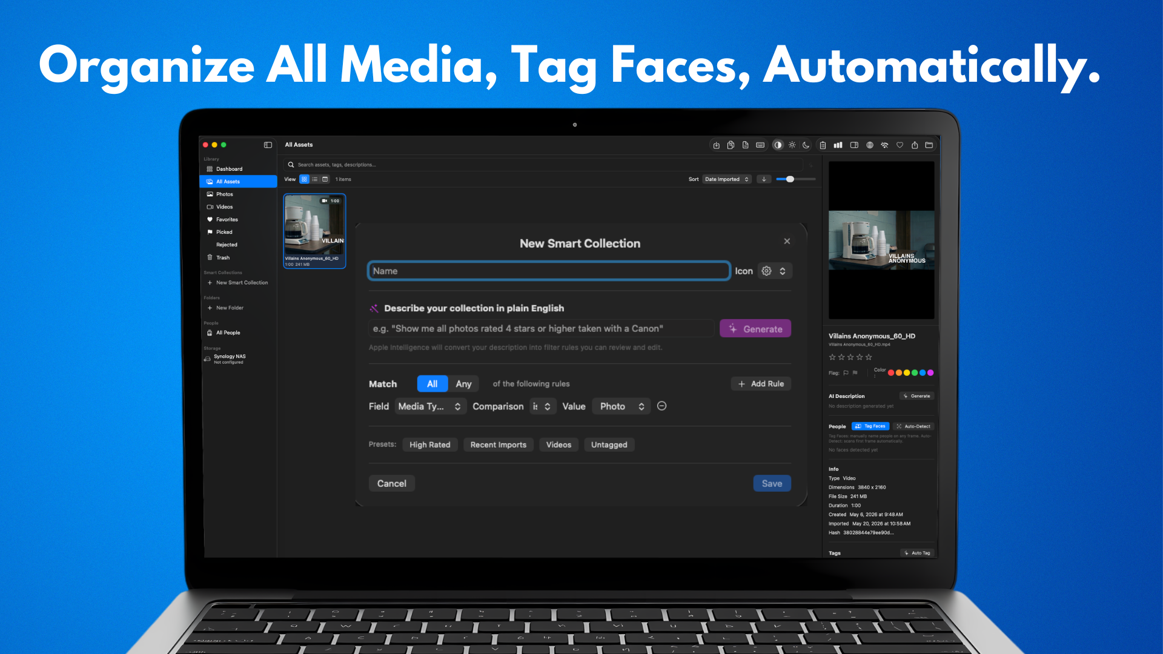Select the auto appearance half-circle icon
1163x654 pixels.
pos(778,145)
